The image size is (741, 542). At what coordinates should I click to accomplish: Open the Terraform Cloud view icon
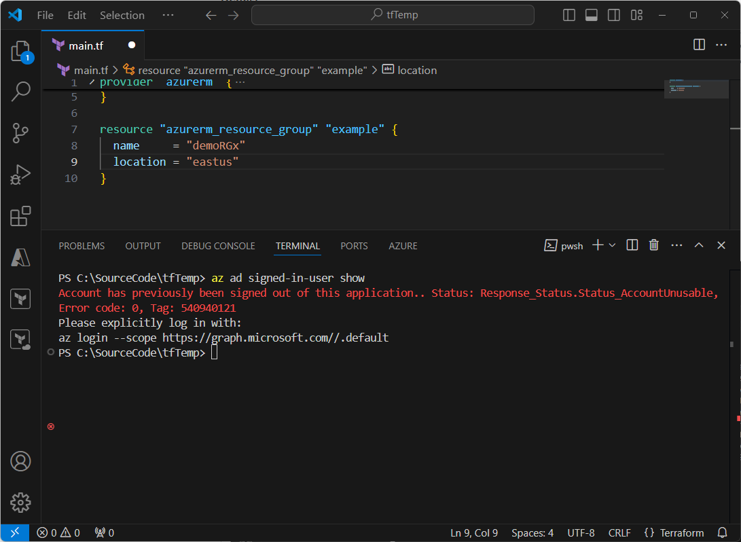coord(21,340)
